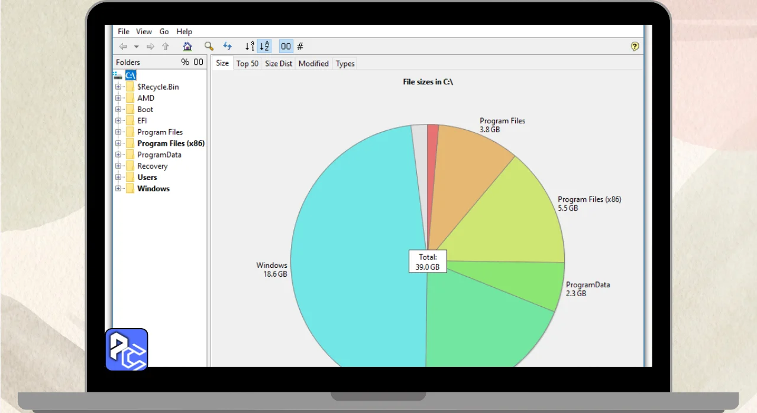Click the forward arrow navigation icon
This screenshot has width=757, height=413.
coord(150,47)
